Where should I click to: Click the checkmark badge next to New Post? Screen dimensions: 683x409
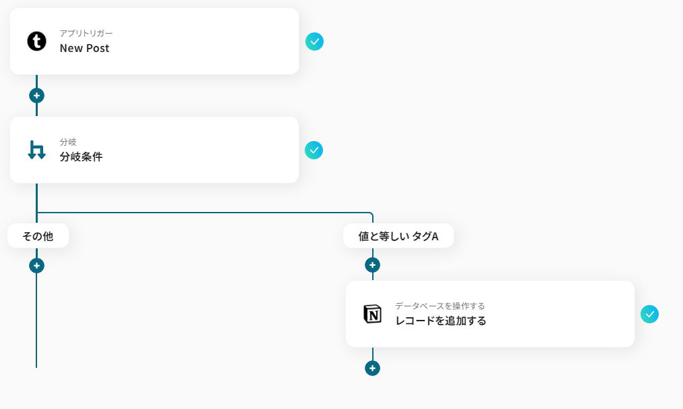click(x=314, y=41)
